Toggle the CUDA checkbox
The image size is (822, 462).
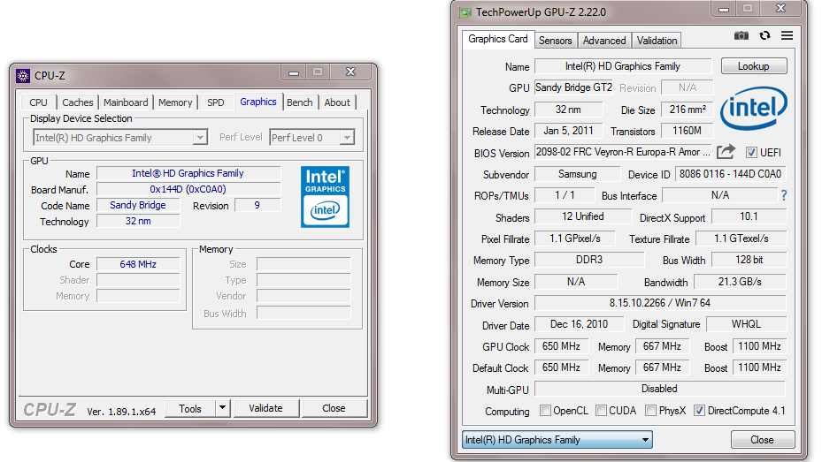[602, 410]
